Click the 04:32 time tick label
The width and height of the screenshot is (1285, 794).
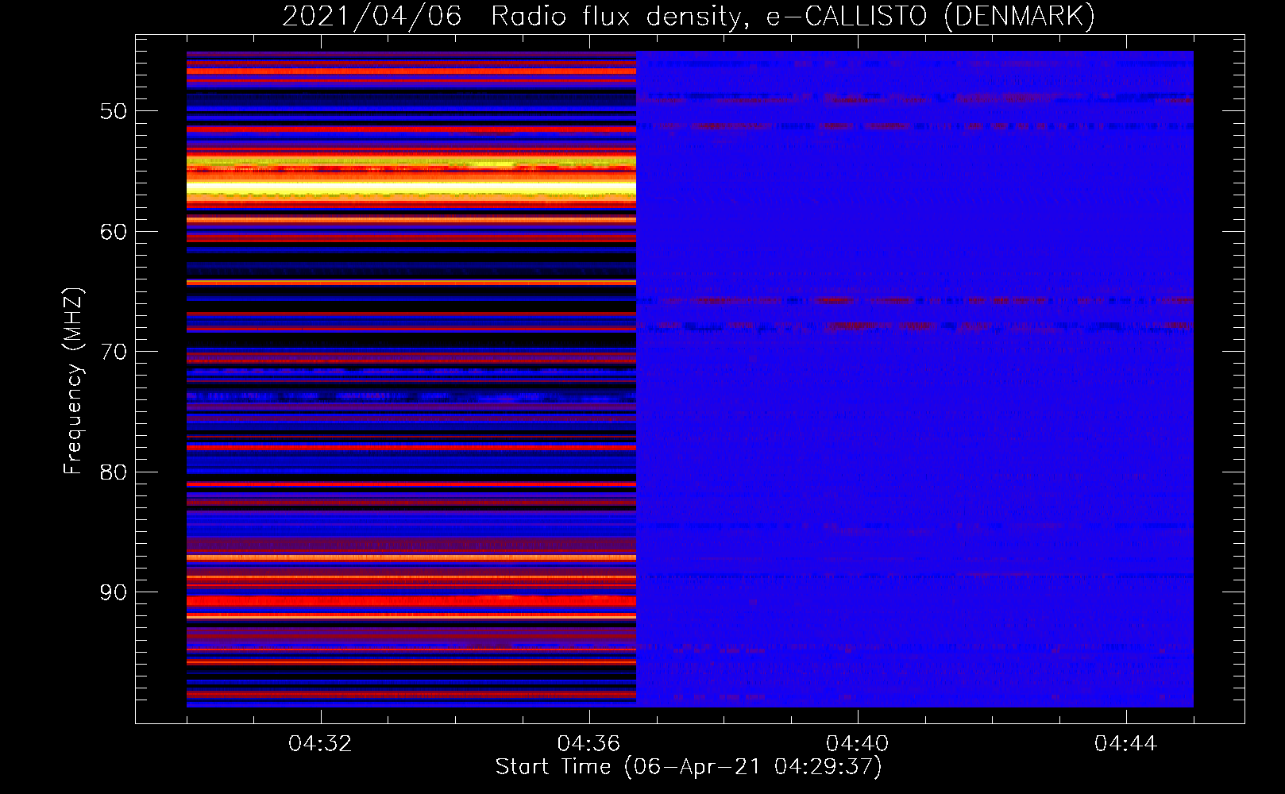(x=320, y=744)
